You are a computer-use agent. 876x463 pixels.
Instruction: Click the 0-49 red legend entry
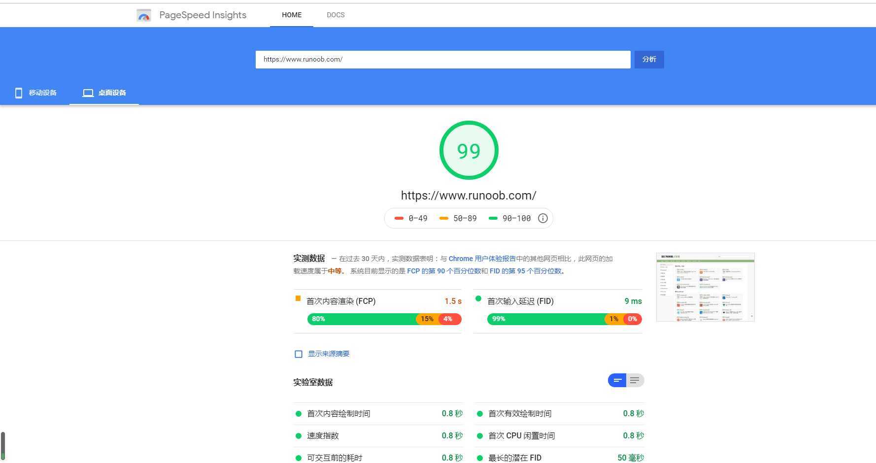pos(411,218)
